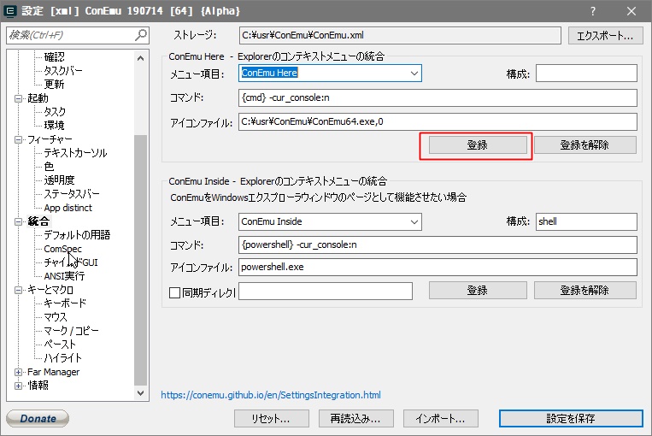Open the 色 settings page
Image resolution: width=652 pixels, height=436 pixels.
click(x=49, y=167)
